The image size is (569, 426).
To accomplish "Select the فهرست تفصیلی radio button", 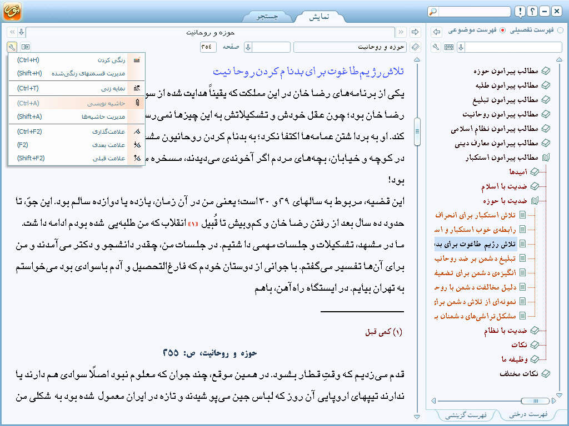I will (x=560, y=31).
